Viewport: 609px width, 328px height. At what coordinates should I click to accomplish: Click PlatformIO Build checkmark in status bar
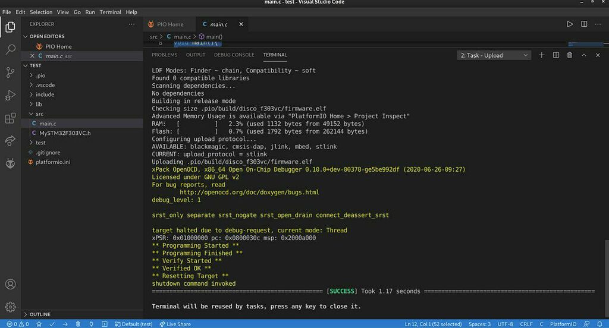[52, 324]
